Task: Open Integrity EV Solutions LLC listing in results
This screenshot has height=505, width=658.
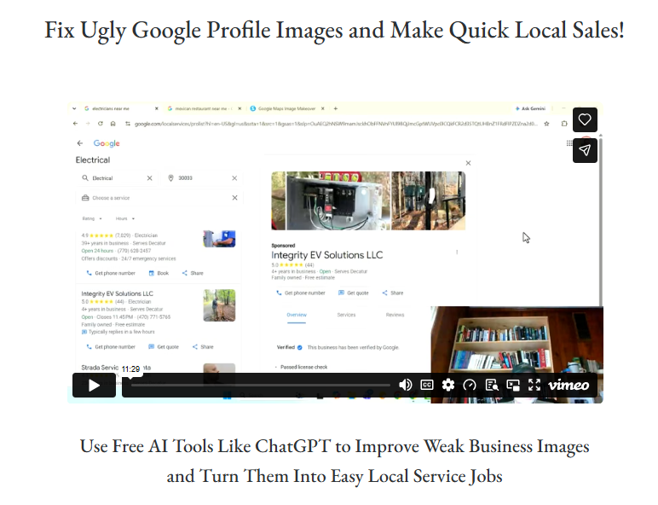Action: point(117,293)
